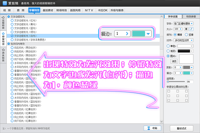The height and width of the screenshot is (133, 200).
Task: Select 文字边缘发光（白光） effect
Action: coord(24,36)
